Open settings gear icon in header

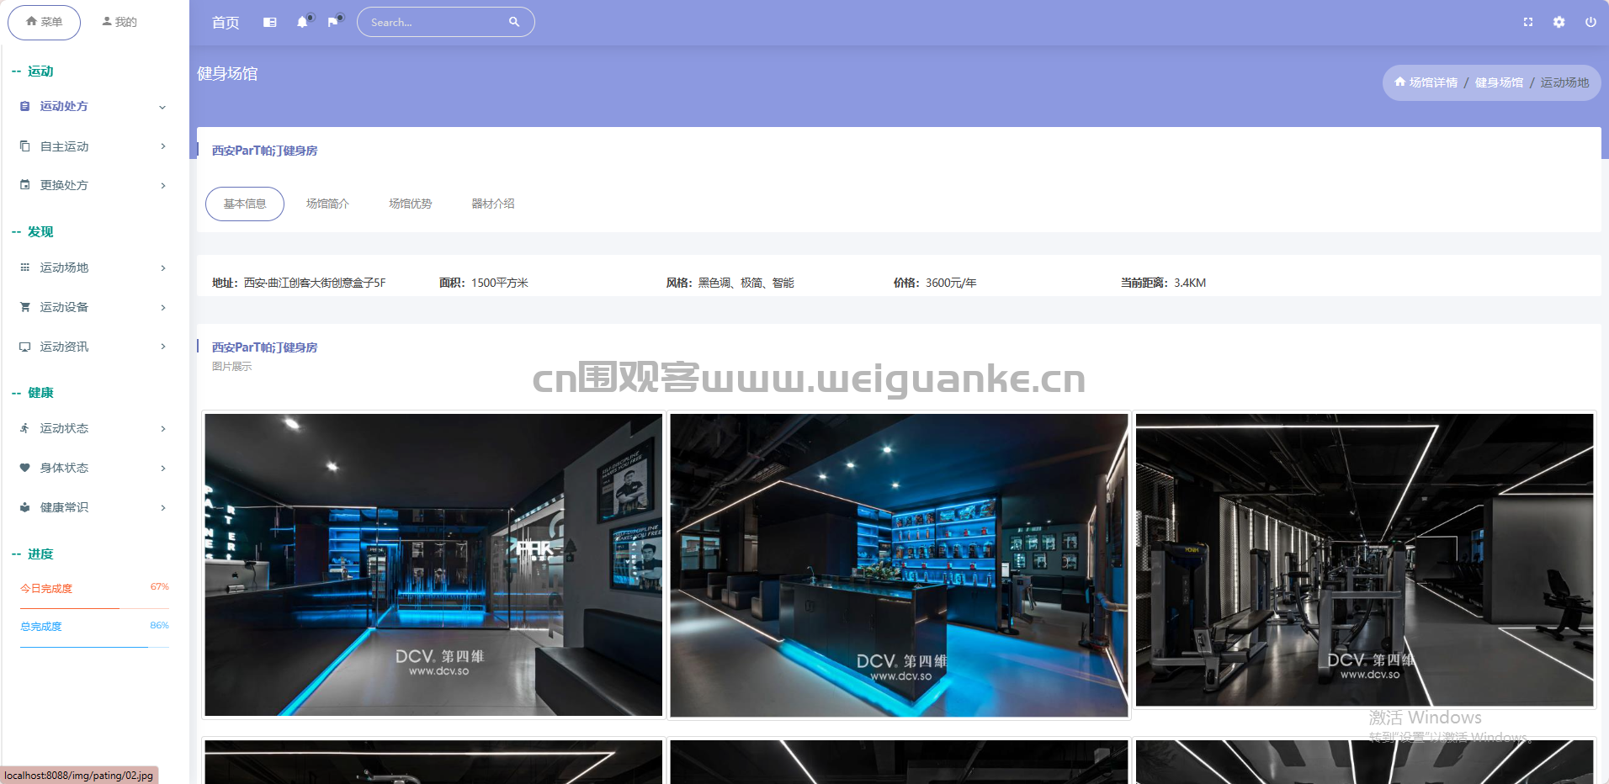[x=1559, y=22]
